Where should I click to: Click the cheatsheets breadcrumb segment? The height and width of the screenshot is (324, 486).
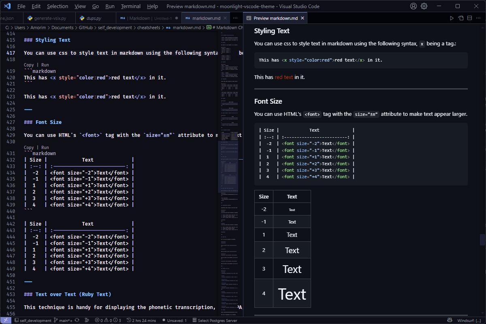click(x=149, y=28)
